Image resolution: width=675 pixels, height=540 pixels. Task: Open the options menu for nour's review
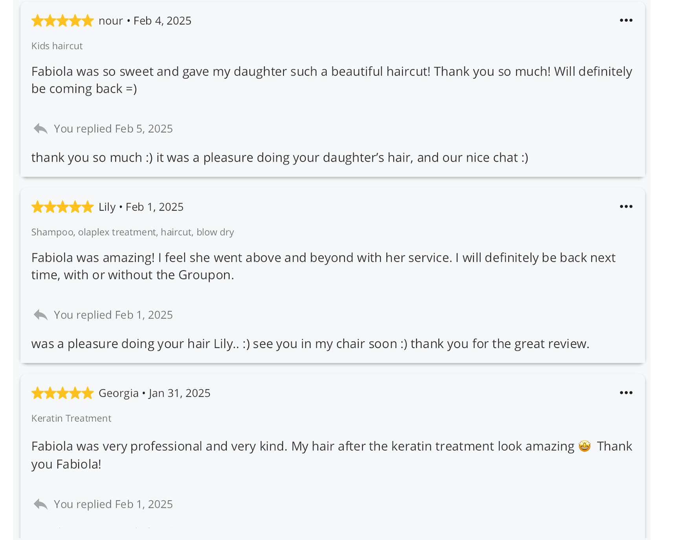pos(625,20)
